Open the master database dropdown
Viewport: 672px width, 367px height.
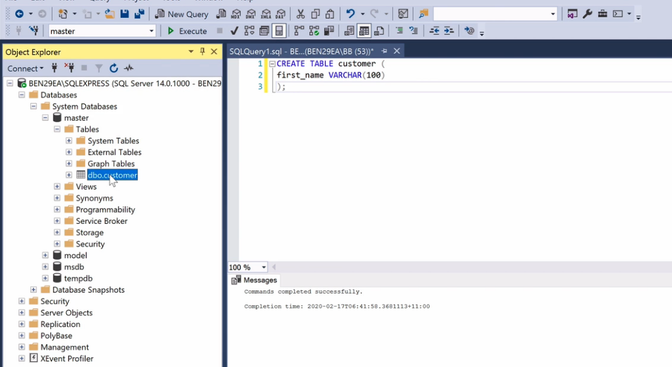point(152,31)
